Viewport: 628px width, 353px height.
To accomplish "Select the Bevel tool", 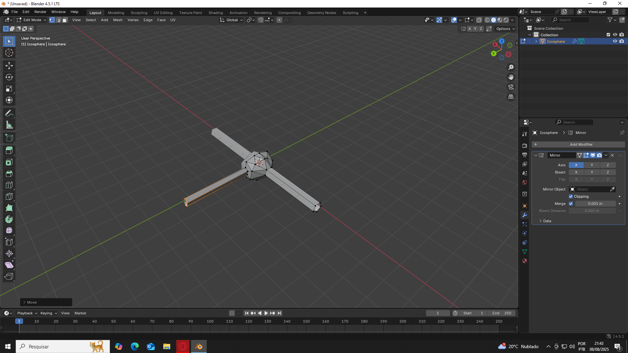I will (x=9, y=174).
